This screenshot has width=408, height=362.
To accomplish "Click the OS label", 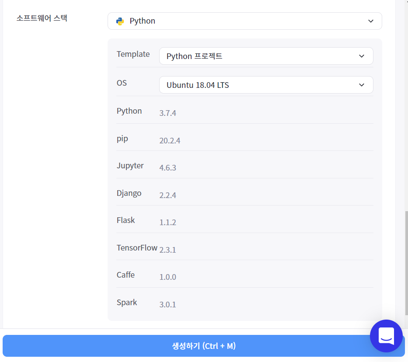I will point(122,83).
